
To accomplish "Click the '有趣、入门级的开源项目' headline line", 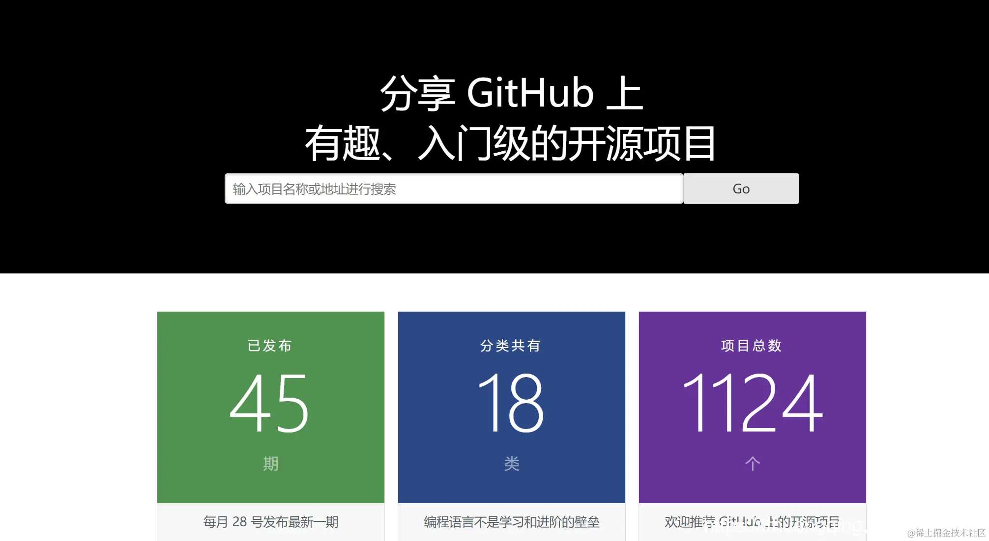I will coord(511,143).
